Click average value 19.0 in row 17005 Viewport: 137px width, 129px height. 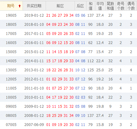click(x=100, y=34)
